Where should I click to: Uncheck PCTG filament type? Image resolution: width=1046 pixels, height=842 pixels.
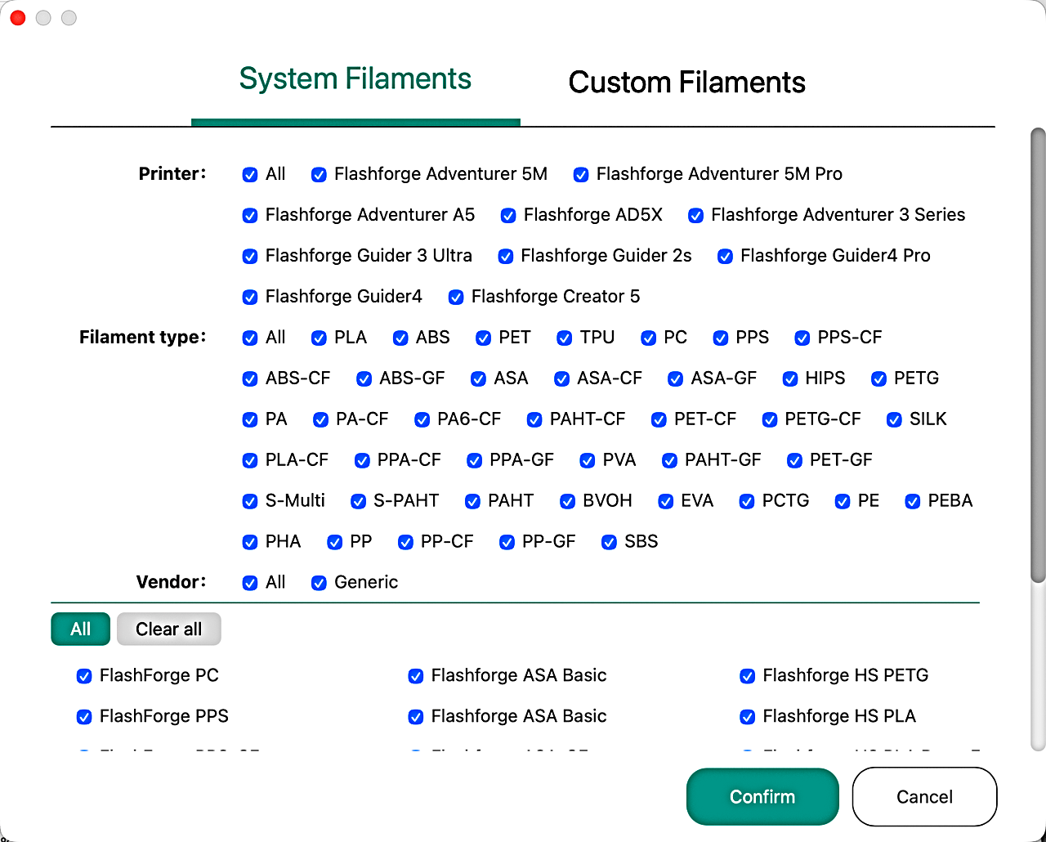[x=747, y=501]
